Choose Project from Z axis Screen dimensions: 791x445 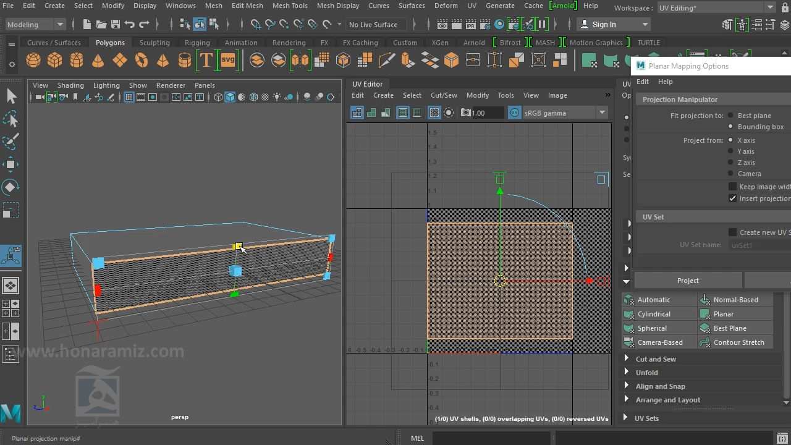(x=730, y=163)
